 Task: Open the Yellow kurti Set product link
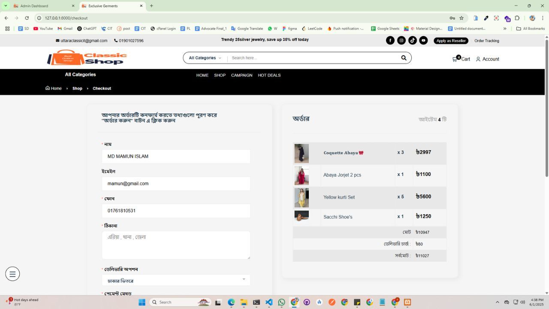coord(339,197)
